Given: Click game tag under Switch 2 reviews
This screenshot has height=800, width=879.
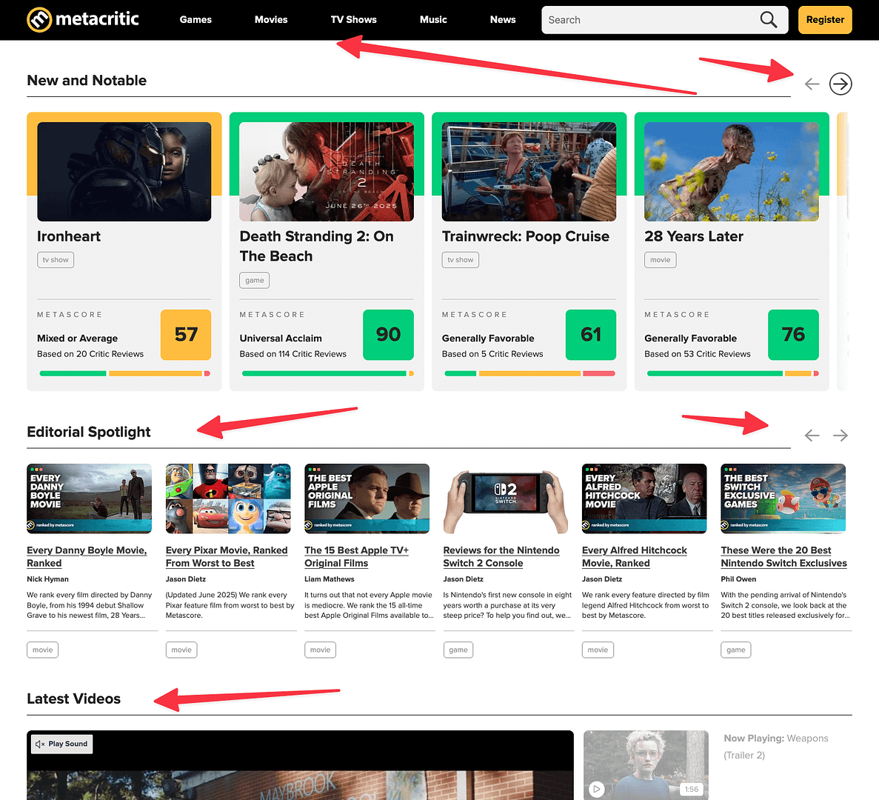Looking at the screenshot, I should point(458,650).
